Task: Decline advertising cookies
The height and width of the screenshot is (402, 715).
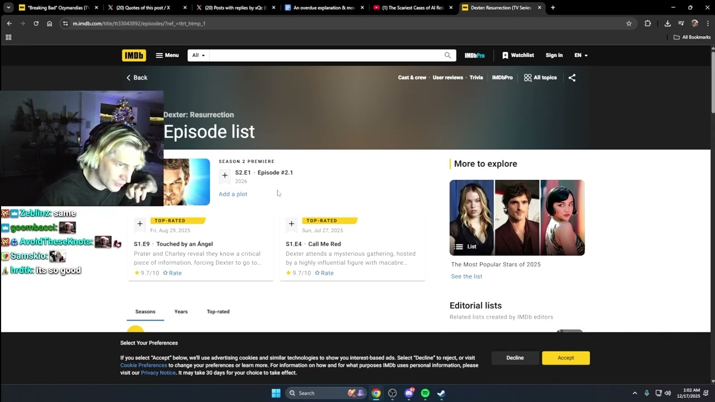Action: coord(515,358)
